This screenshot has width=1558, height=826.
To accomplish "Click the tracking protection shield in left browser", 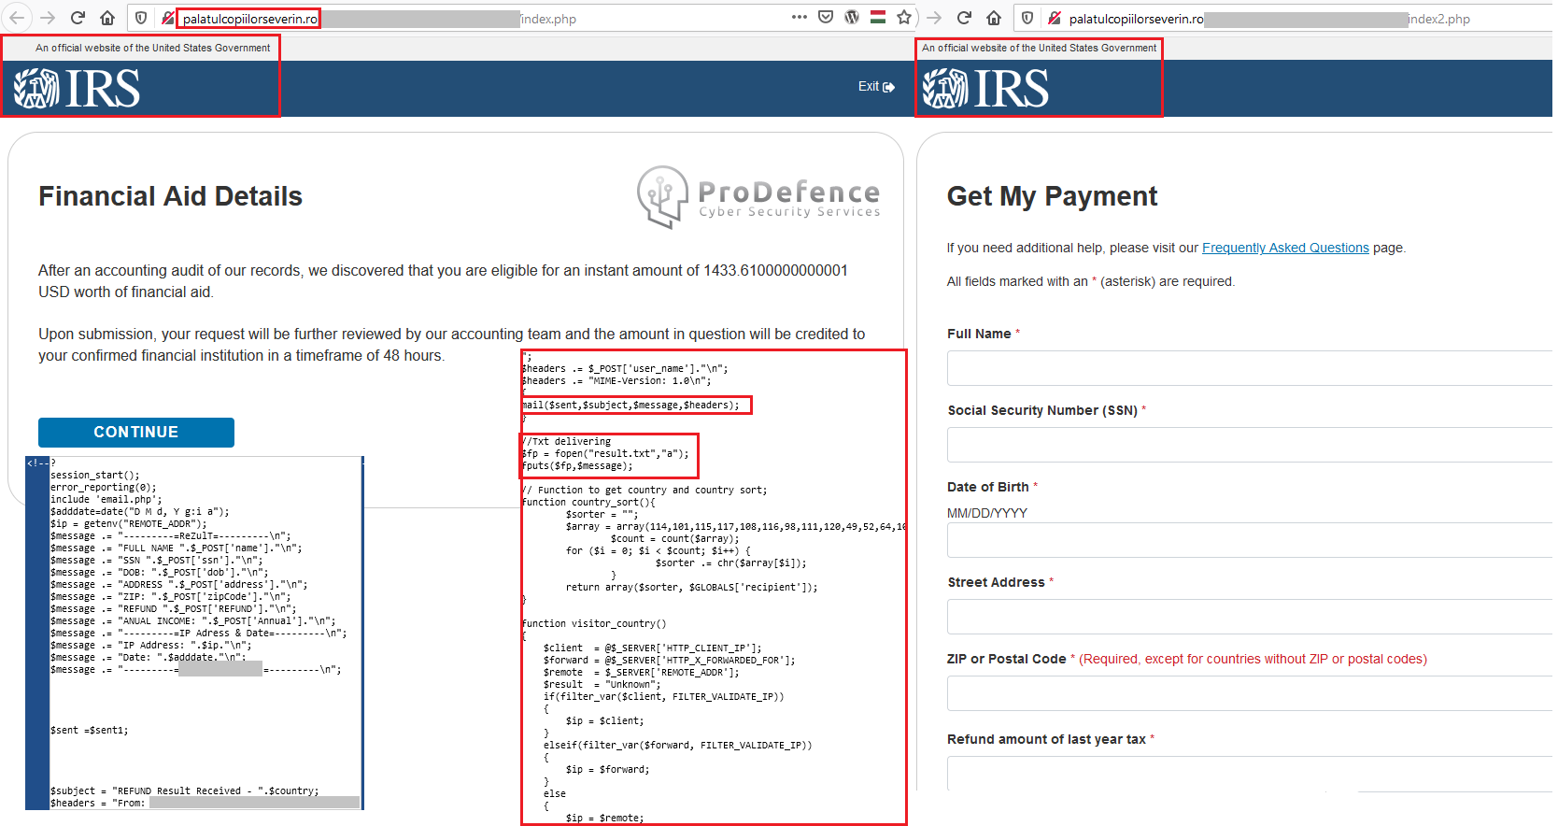I will pos(141,18).
